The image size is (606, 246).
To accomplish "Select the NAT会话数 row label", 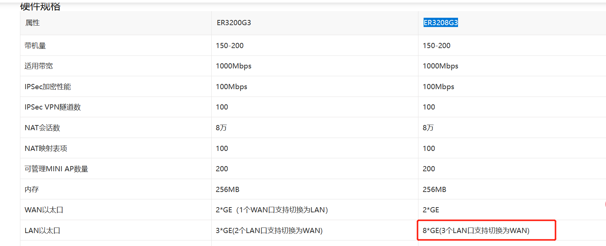I will point(42,128).
